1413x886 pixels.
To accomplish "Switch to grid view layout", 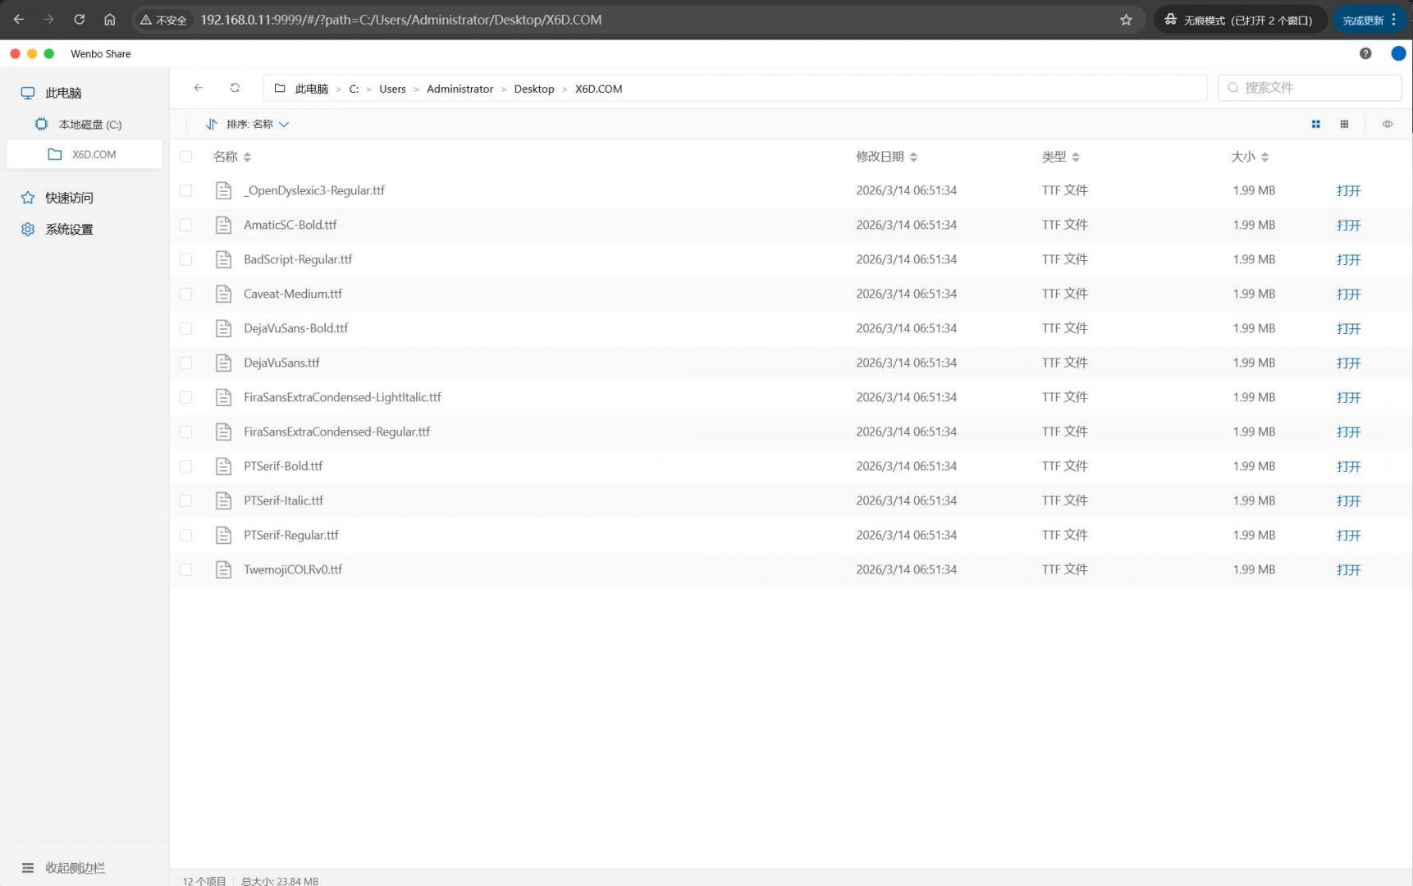I will pos(1315,124).
